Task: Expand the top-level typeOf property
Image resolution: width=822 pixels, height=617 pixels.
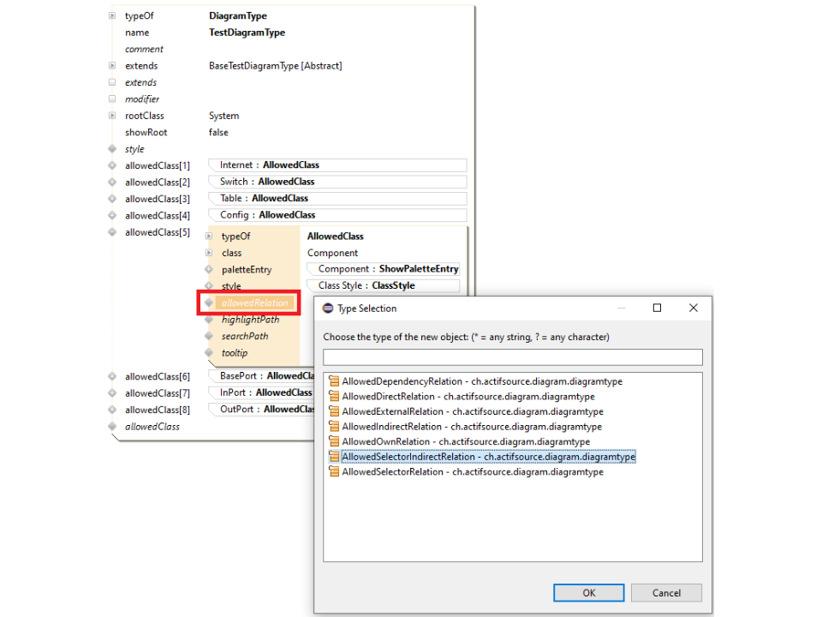Action: point(112,16)
